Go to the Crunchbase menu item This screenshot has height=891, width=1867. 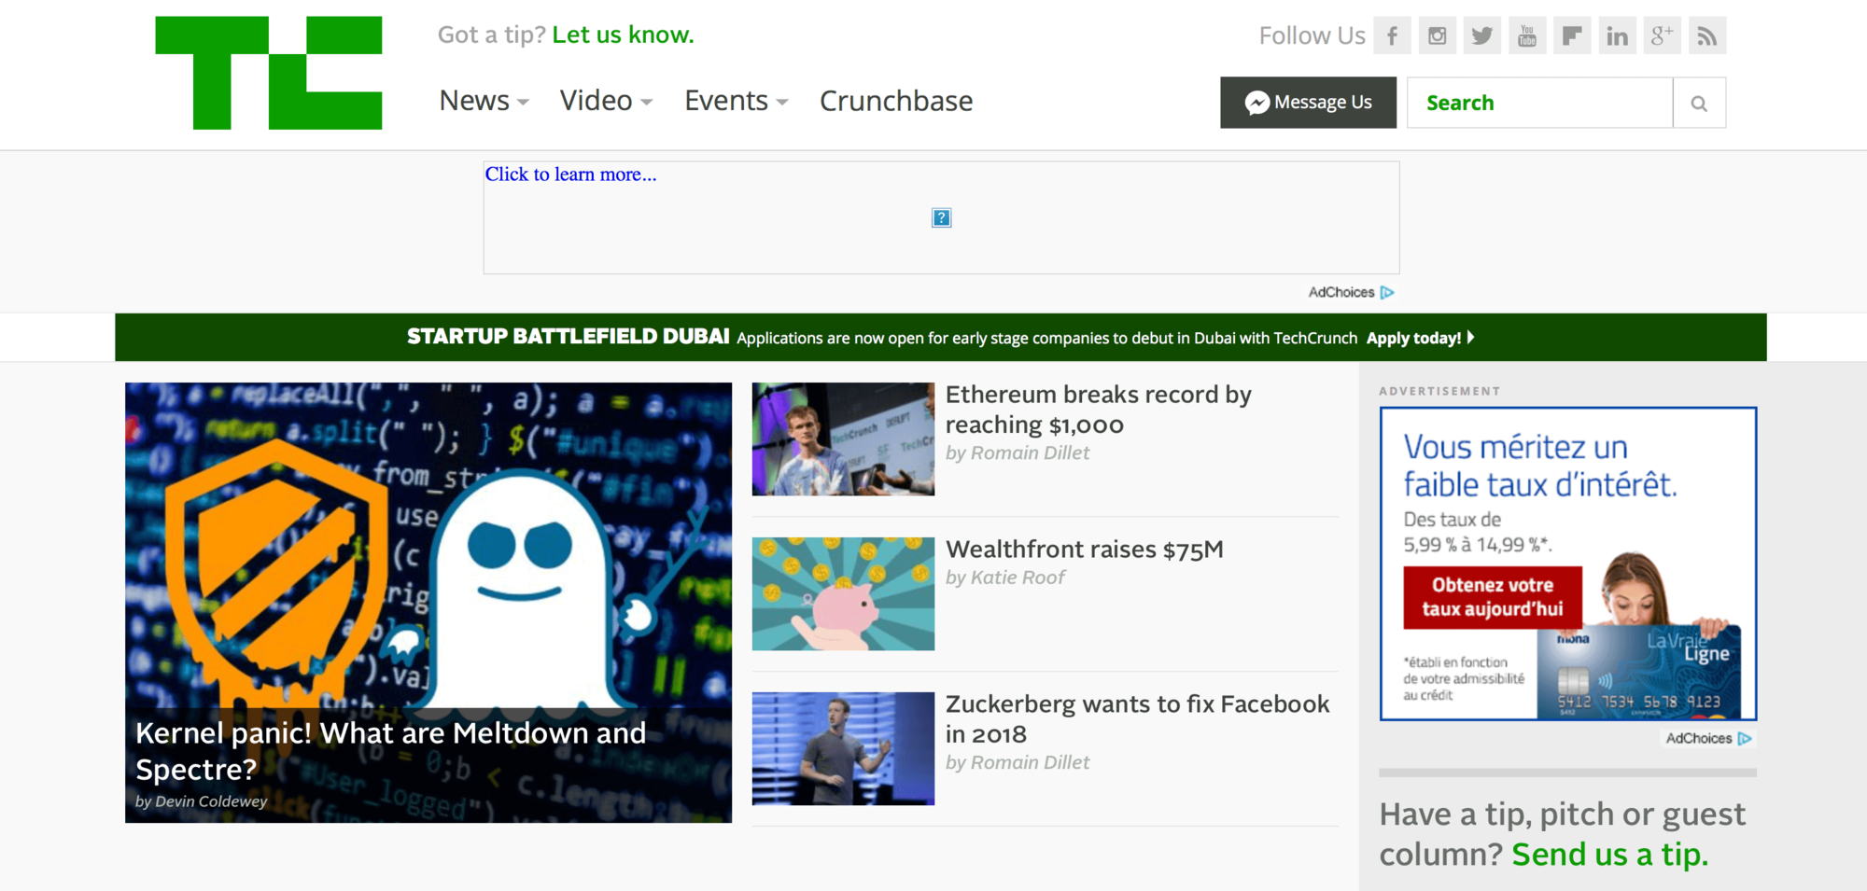point(895,101)
